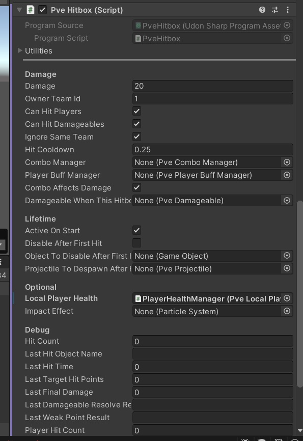Collapse the Pve Hitbox component foldout
Image resolution: width=303 pixels, height=441 pixels.
tap(19, 10)
